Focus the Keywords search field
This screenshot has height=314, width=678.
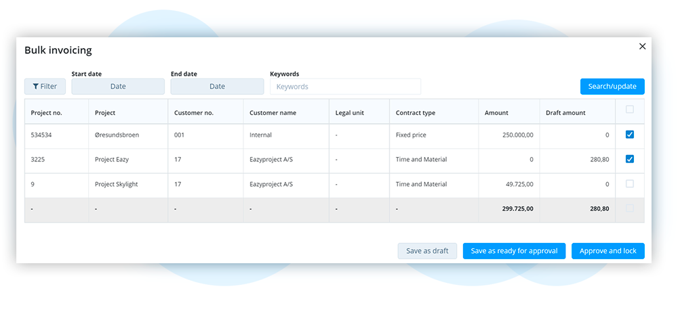[x=346, y=86]
